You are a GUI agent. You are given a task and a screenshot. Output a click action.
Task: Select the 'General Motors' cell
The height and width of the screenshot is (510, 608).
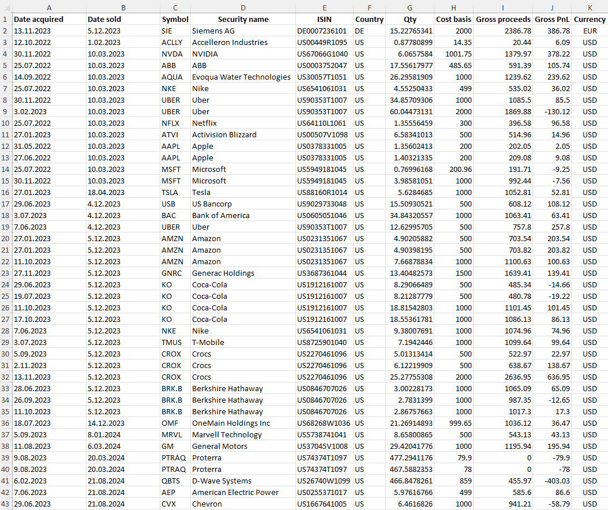[243, 447]
